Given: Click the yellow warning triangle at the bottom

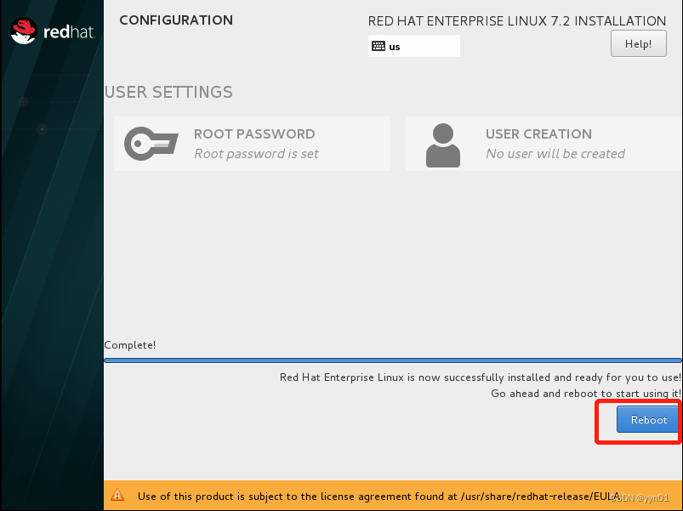Looking at the screenshot, I should pyautogui.click(x=117, y=496).
